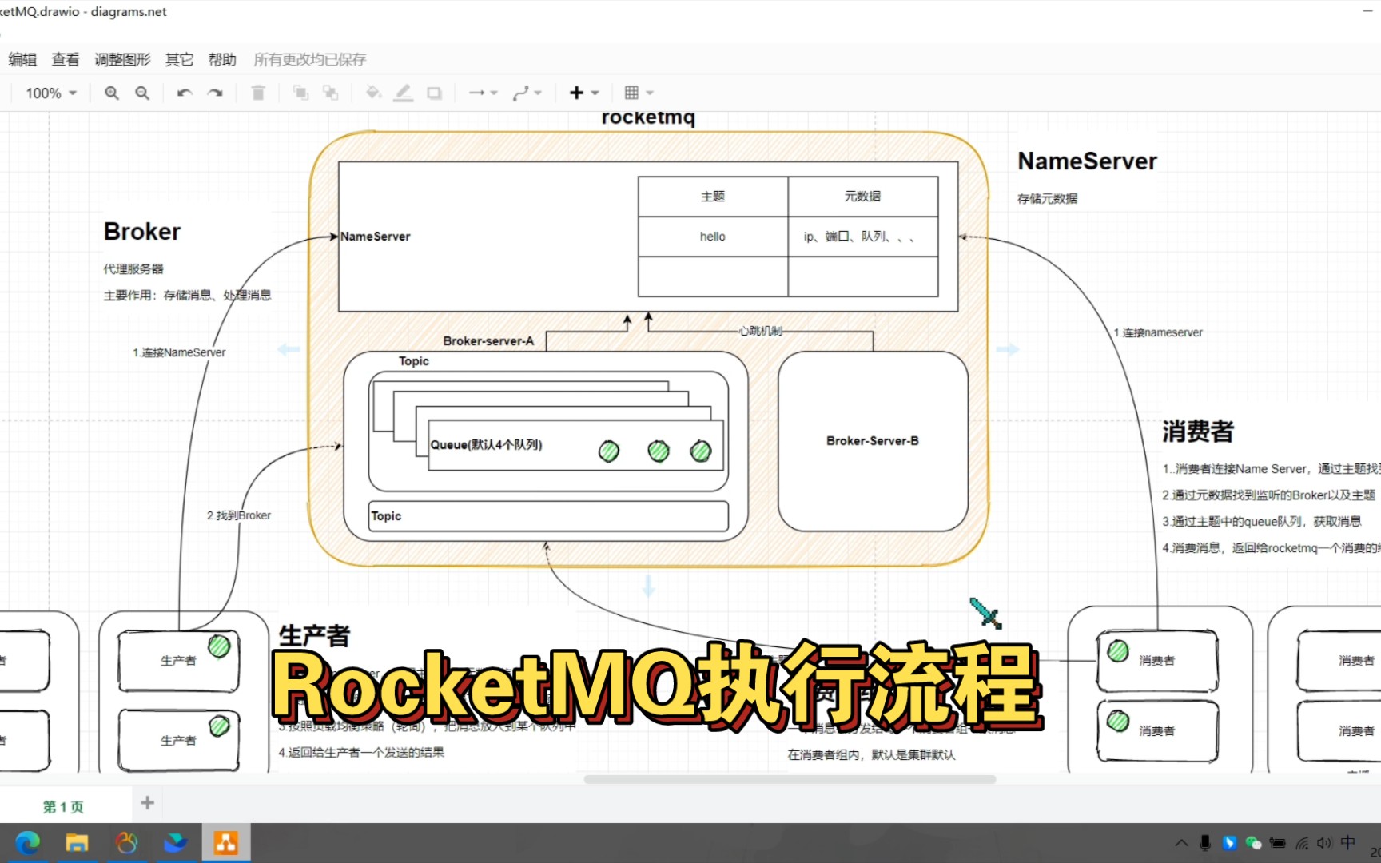
Task: Open the Table grid dropdown
Action: [639, 93]
